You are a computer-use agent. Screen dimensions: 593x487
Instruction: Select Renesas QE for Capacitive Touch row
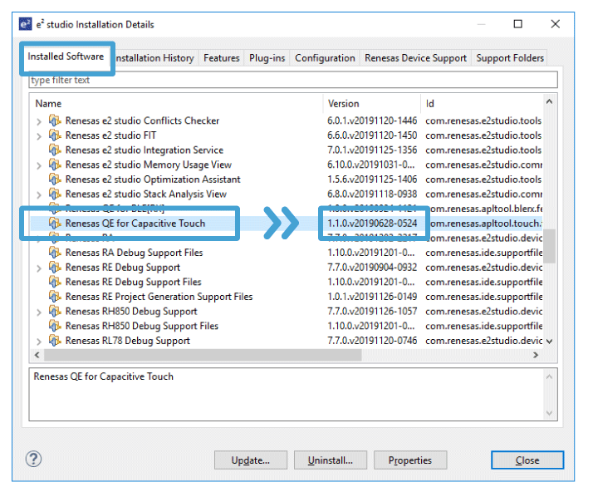click(287, 224)
